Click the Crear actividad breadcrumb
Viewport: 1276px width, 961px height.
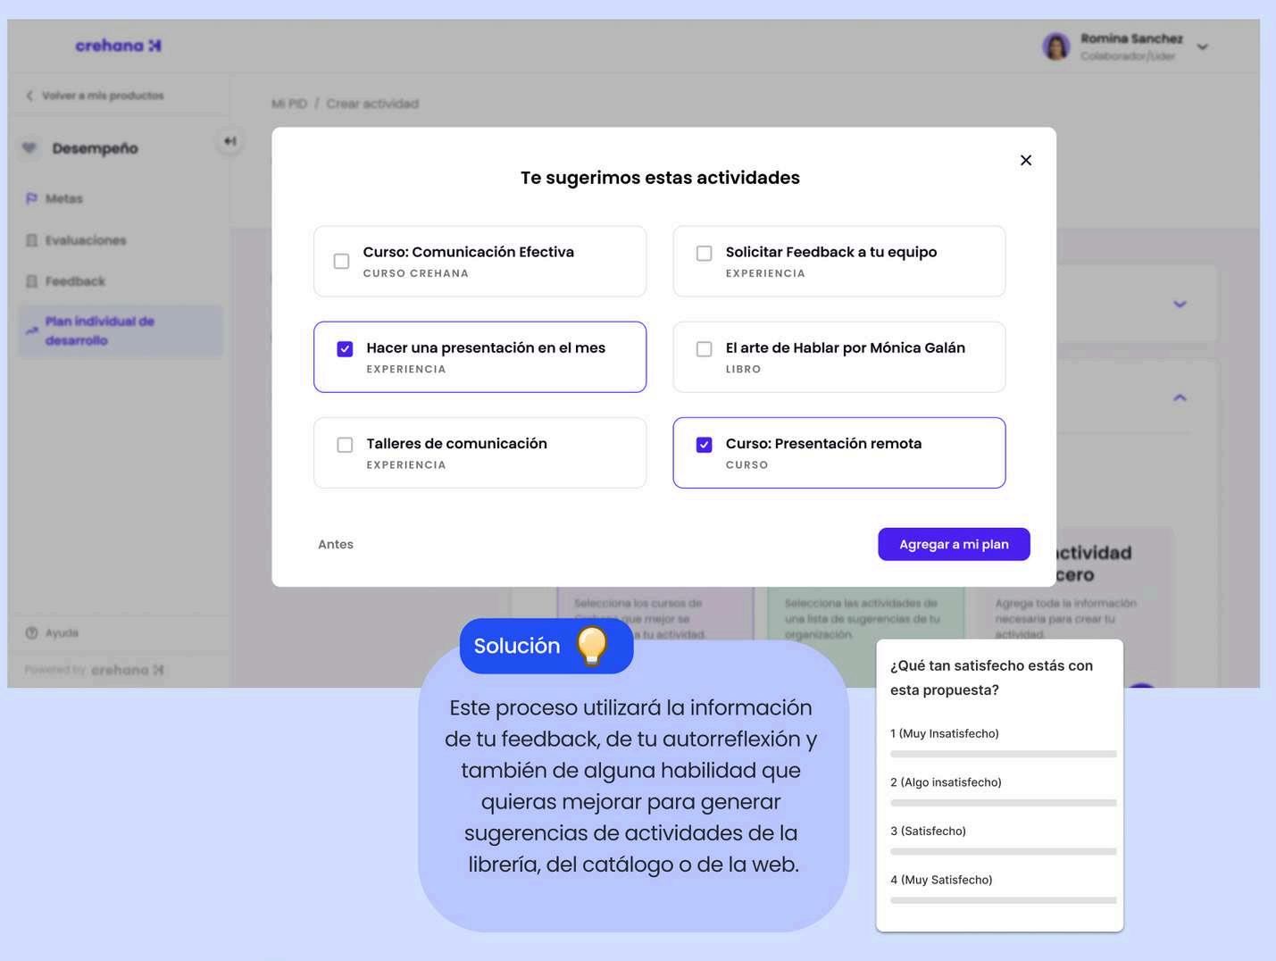coord(372,104)
